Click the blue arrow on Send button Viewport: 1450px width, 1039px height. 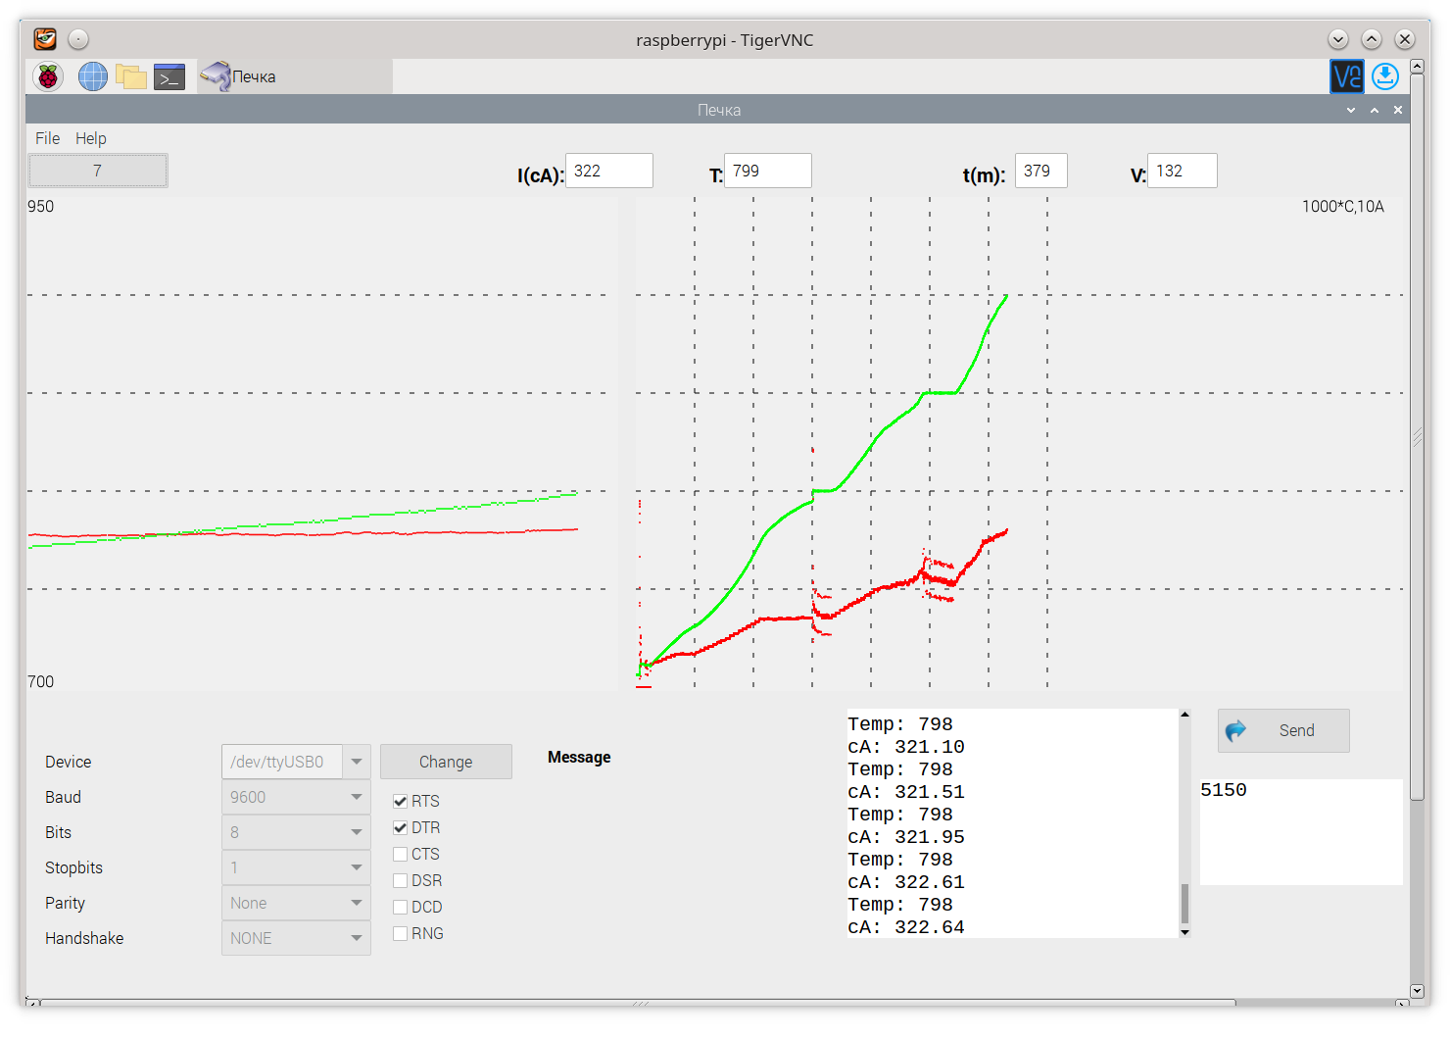1235,730
